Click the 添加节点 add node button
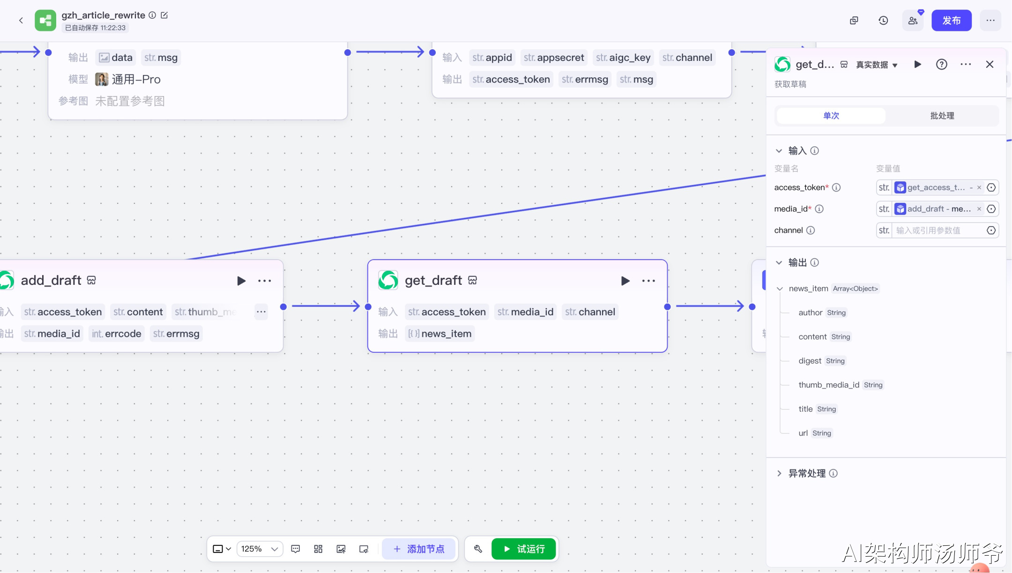Screen dimensions: 1012x573 click(x=419, y=549)
